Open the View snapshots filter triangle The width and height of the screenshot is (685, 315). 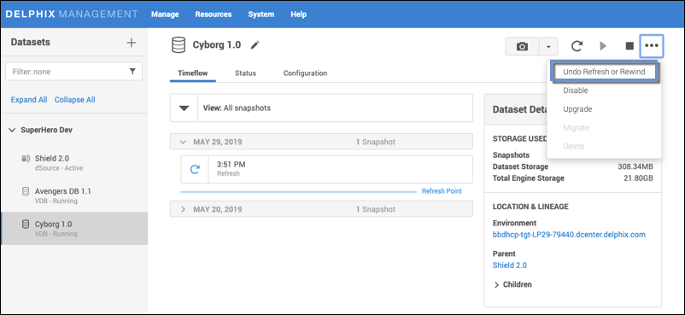coord(184,108)
